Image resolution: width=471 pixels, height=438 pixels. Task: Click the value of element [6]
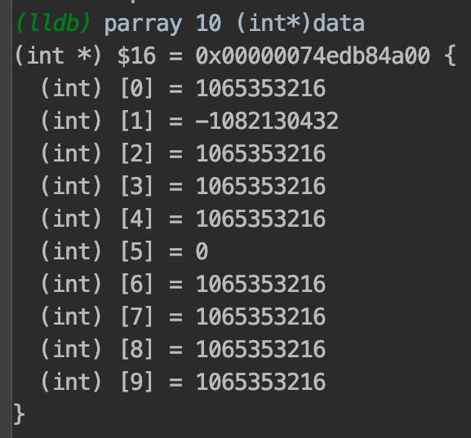[260, 284]
